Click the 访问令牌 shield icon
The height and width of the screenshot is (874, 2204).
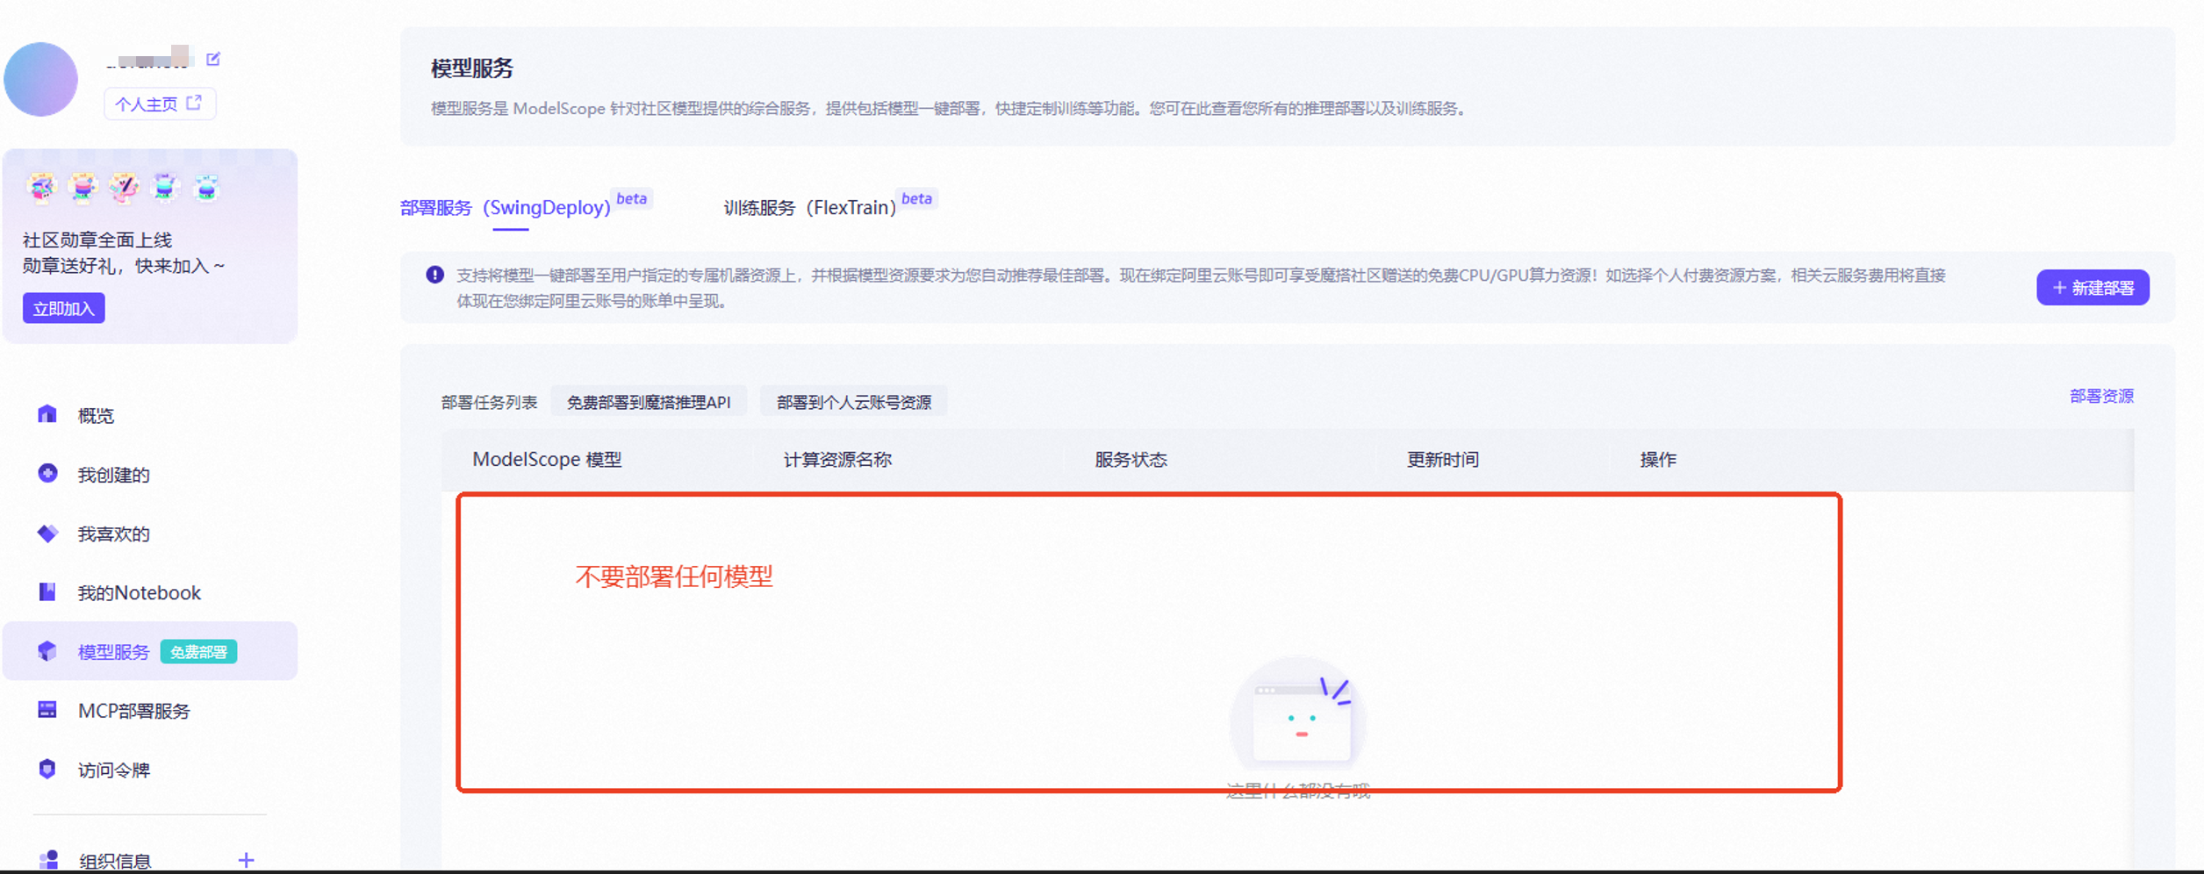[x=47, y=770]
